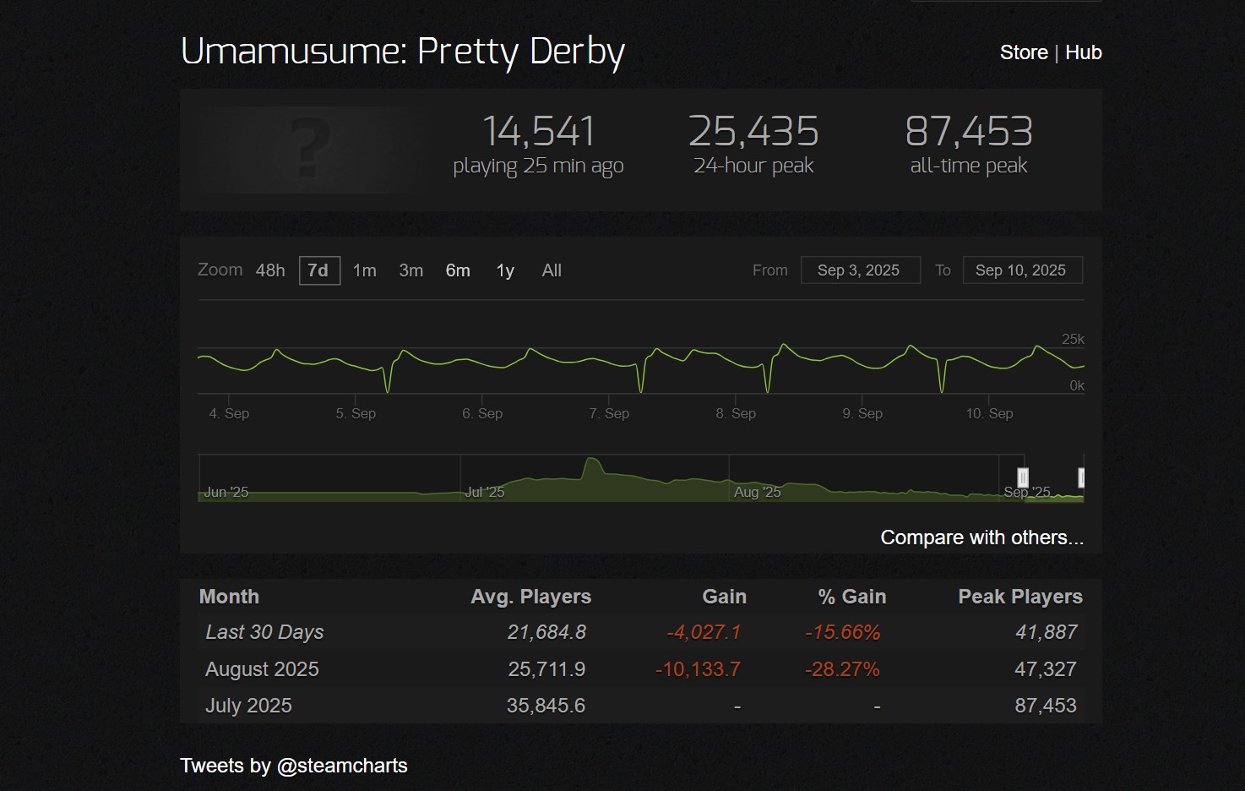Click the 4. Sep chart axis label

click(x=229, y=413)
